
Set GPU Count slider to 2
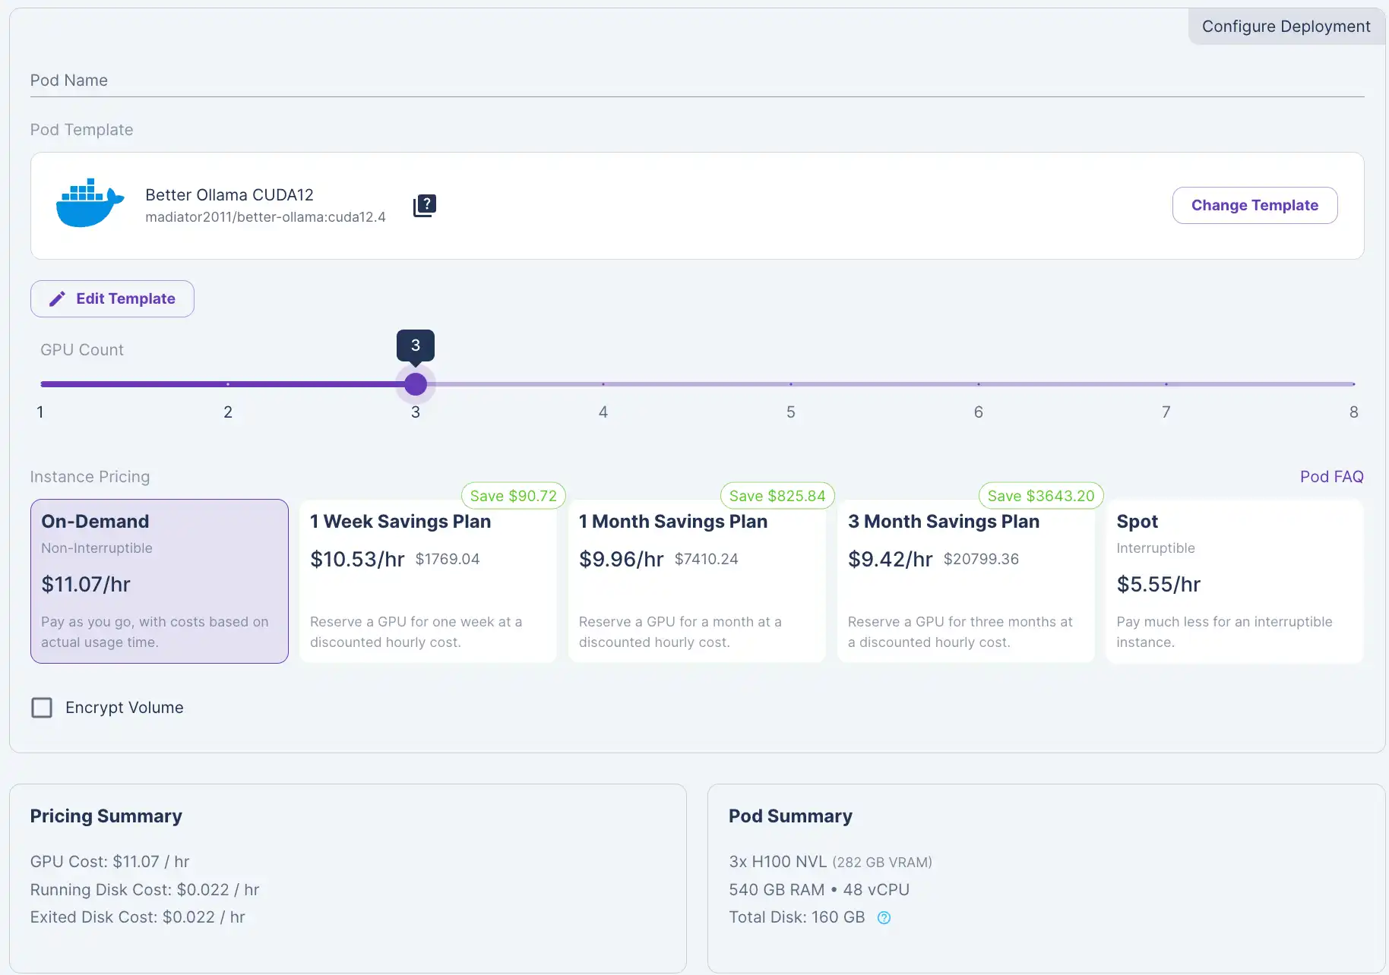click(x=228, y=384)
